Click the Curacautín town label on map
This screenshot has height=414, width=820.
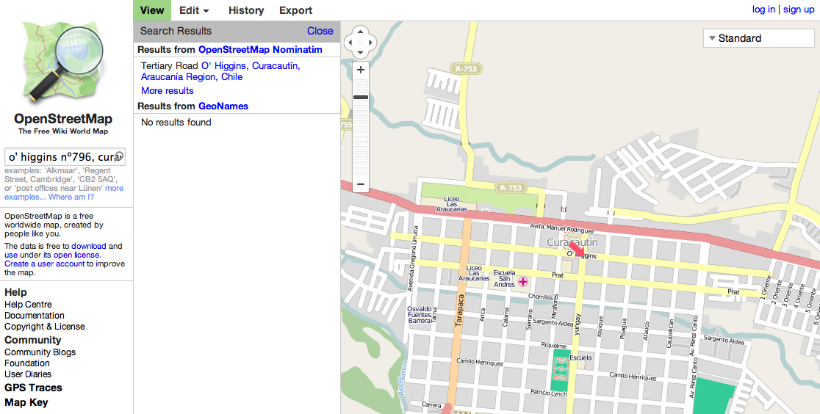click(x=572, y=242)
